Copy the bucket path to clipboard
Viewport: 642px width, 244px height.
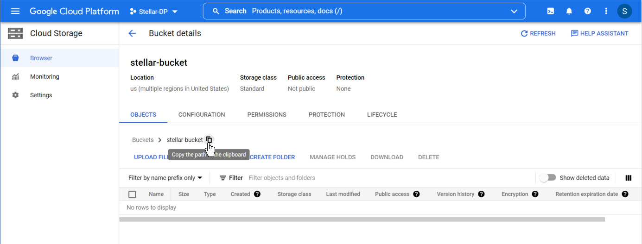point(209,140)
